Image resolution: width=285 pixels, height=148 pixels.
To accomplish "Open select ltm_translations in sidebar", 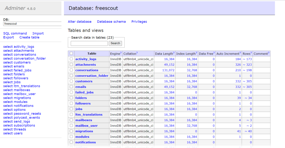I will click(x=22, y=86).
